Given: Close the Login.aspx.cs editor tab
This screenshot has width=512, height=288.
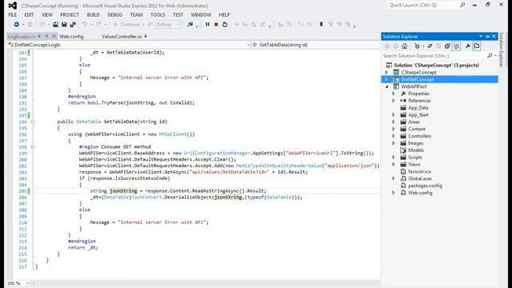Looking at the screenshot, I should (x=54, y=36).
